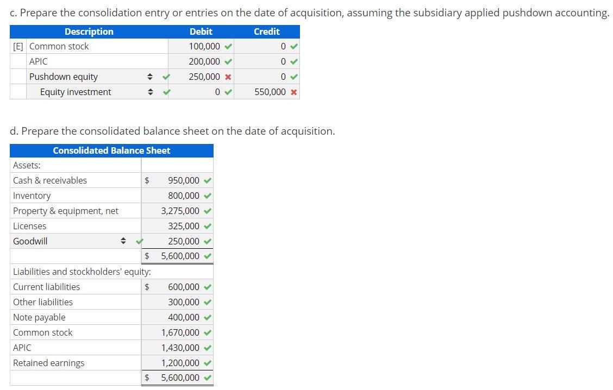The height and width of the screenshot is (390, 613).
Task: Select the Debit column header
Action: [x=201, y=32]
